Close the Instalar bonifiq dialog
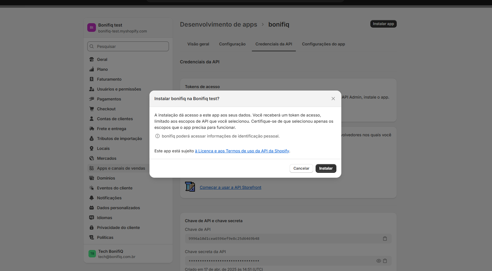The width and height of the screenshot is (492, 271). point(333,99)
